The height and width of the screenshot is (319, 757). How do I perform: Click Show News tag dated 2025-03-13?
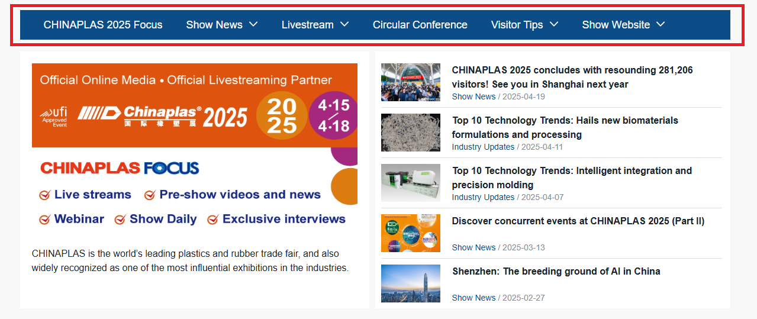click(x=473, y=247)
